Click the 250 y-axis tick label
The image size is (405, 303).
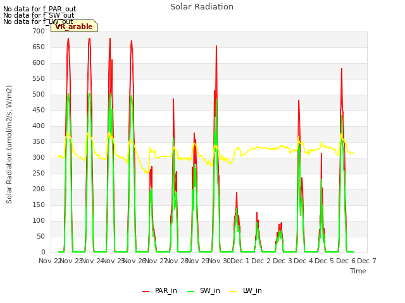pos(39,174)
